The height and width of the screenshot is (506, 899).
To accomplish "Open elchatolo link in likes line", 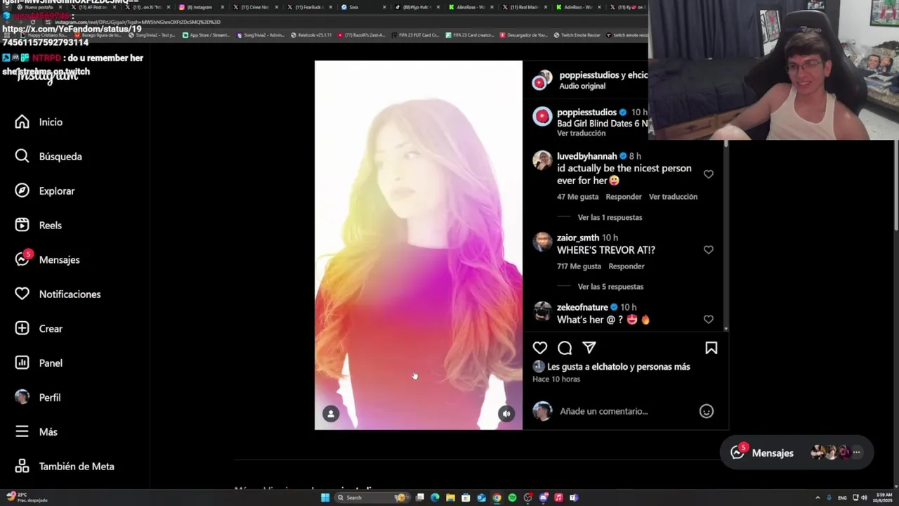I will coord(610,367).
